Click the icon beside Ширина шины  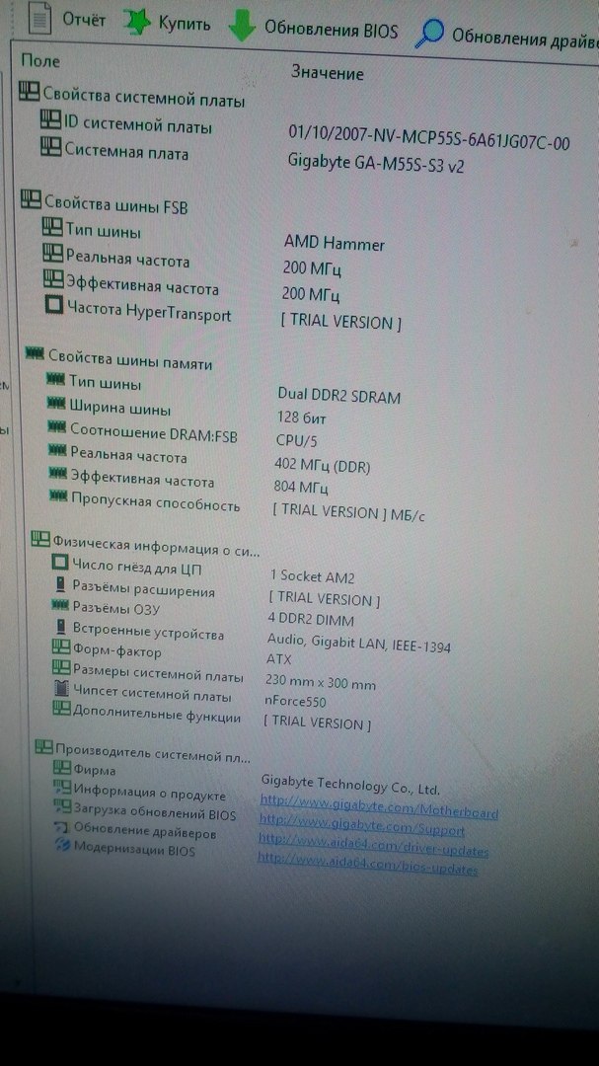pos(56,403)
